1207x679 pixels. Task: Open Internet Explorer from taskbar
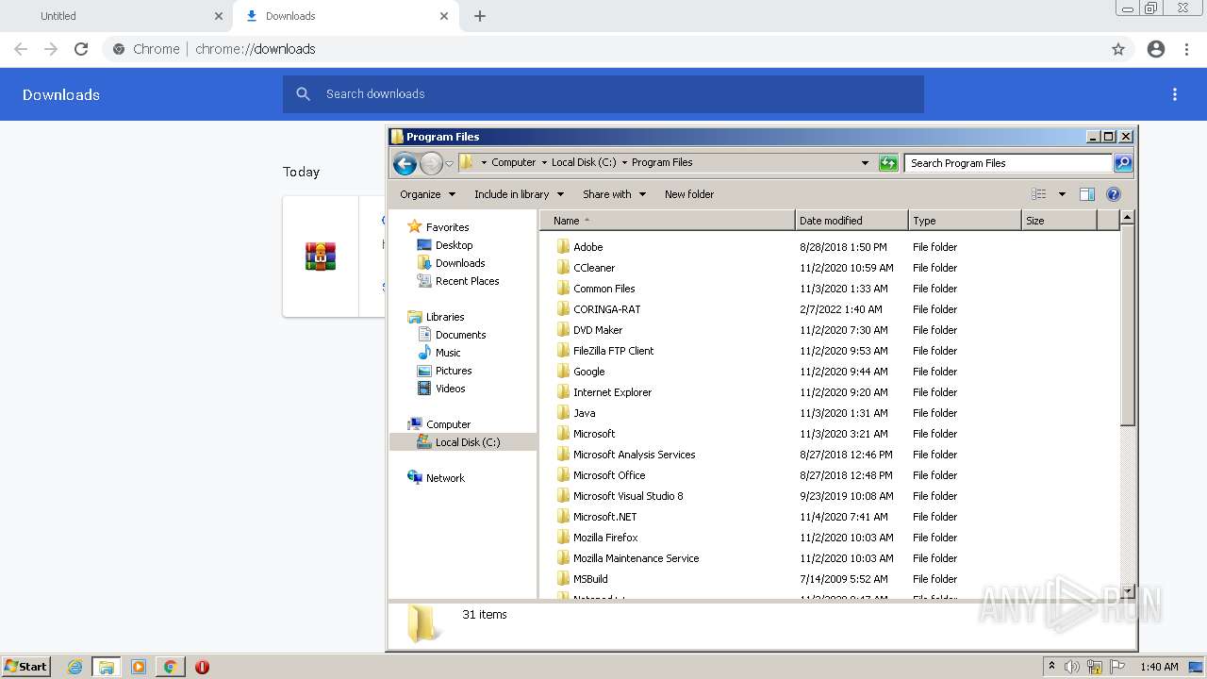click(x=74, y=667)
